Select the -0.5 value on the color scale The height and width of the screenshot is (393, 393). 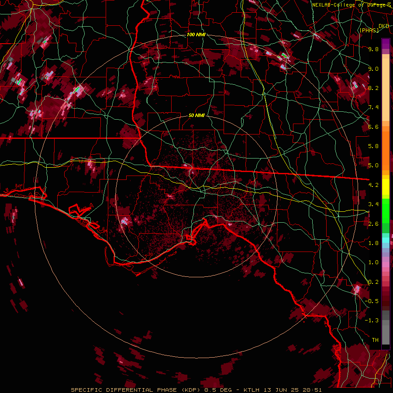[372, 301]
